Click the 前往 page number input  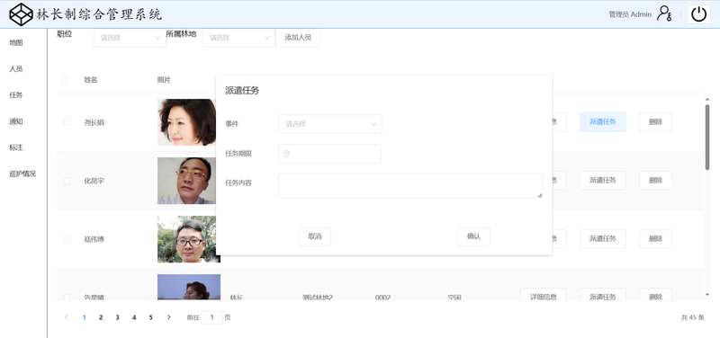click(x=211, y=317)
